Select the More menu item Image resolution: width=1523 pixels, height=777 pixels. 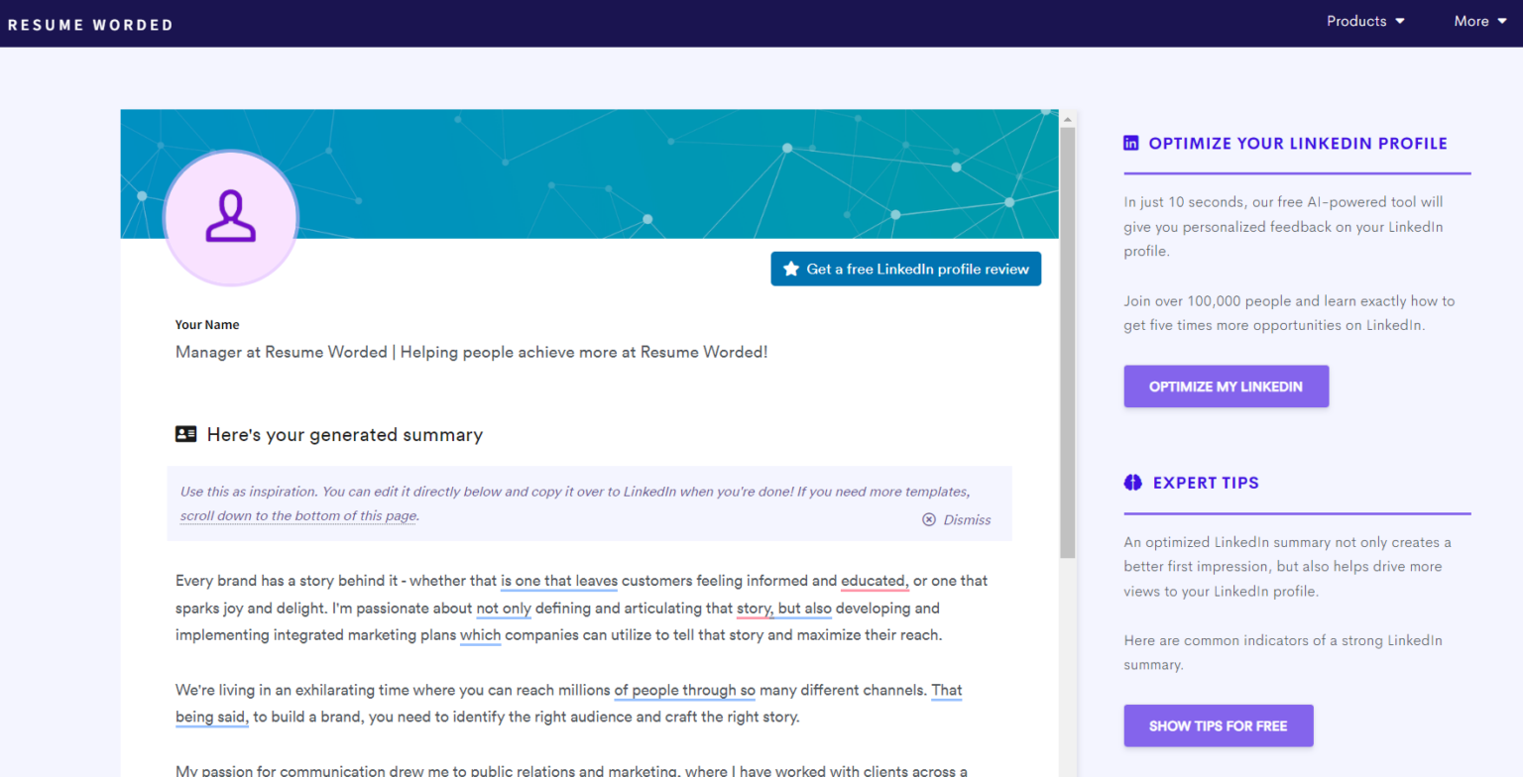click(x=1473, y=21)
